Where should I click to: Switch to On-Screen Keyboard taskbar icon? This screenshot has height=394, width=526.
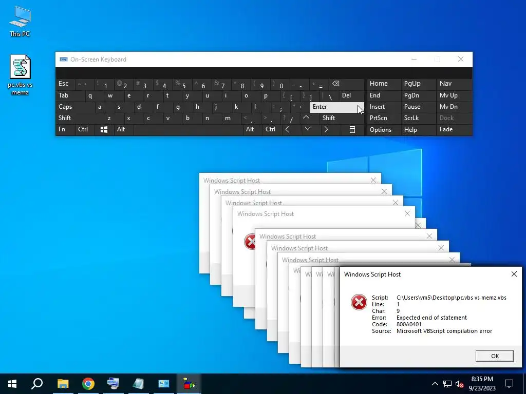(113, 384)
